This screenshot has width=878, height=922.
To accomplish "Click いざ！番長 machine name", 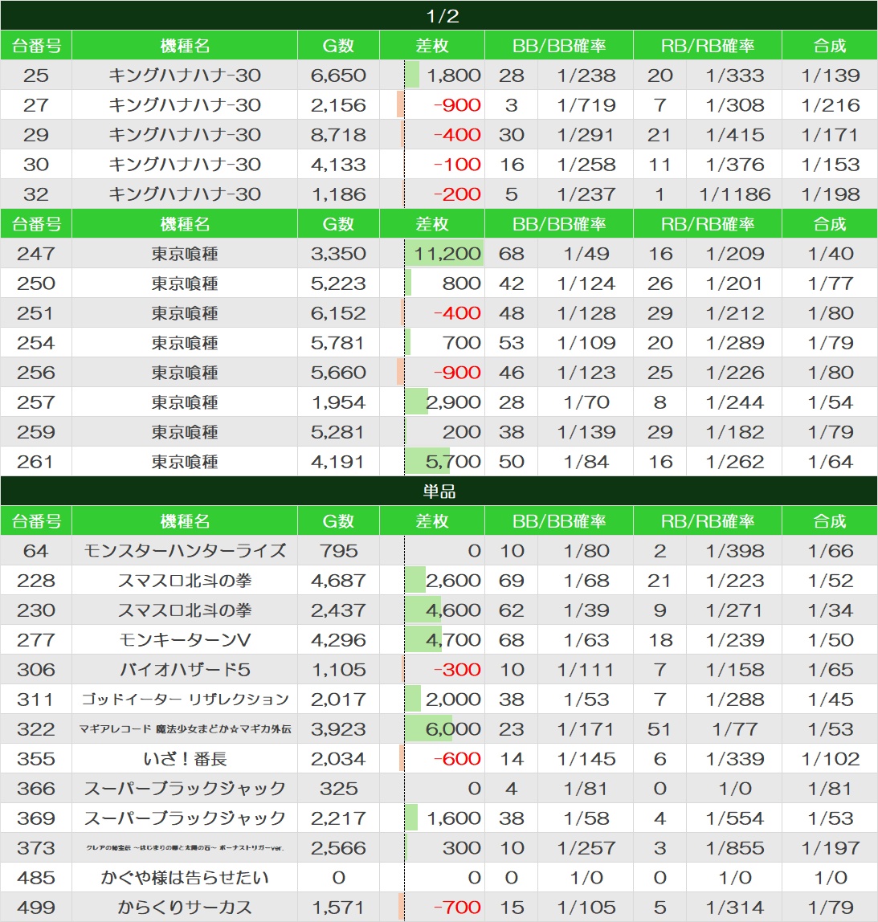I will 185,758.
